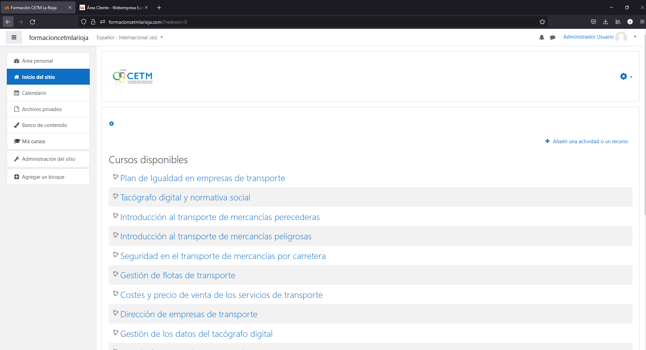Click Agregar un bloque

(x=48, y=177)
